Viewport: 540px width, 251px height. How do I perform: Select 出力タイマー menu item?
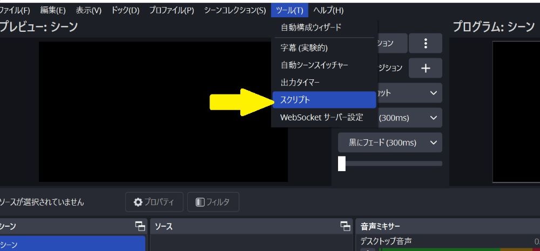324,83
